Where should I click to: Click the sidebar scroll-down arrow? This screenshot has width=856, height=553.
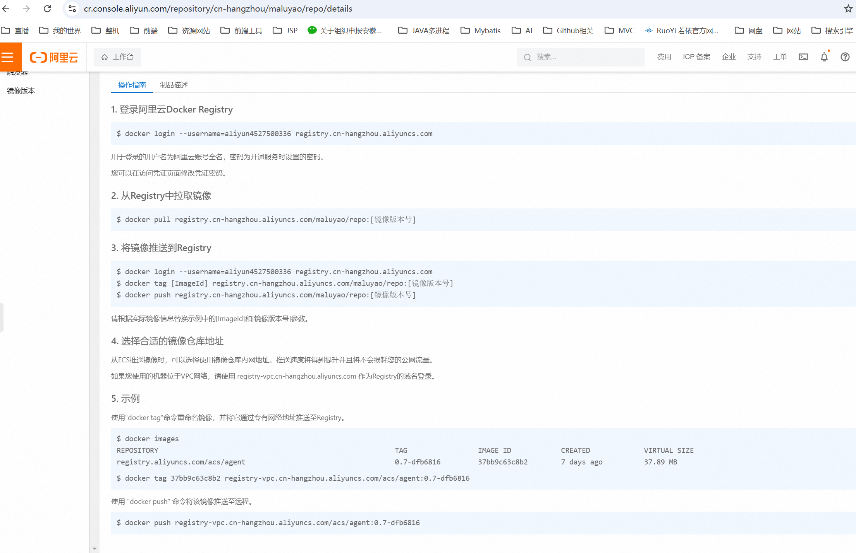point(95,549)
